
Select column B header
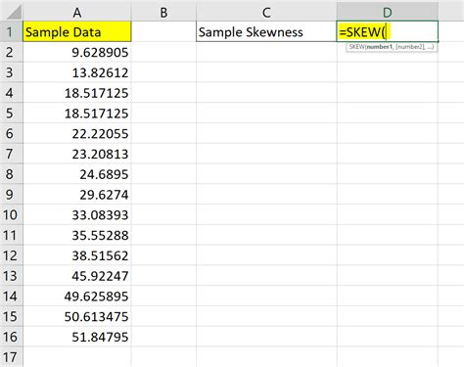[x=163, y=12]
